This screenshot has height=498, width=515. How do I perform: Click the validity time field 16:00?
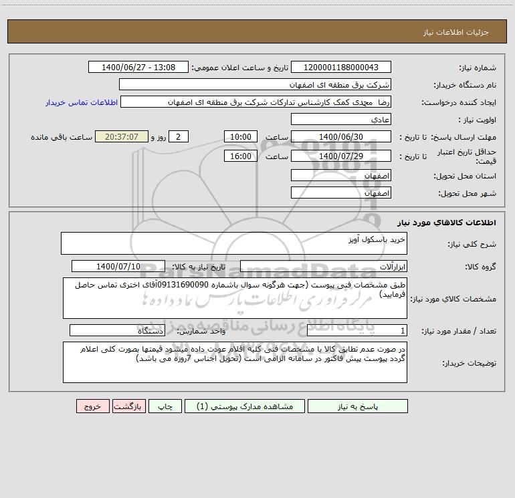240,156
